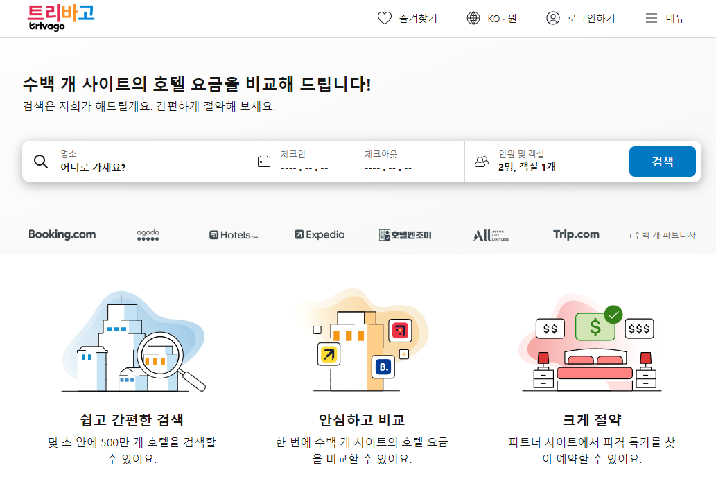This screenshot has width=716, height=479.
Task: Click the 수백 개 사이트의 호텔 요금을 headline
Action: [197, 84]
